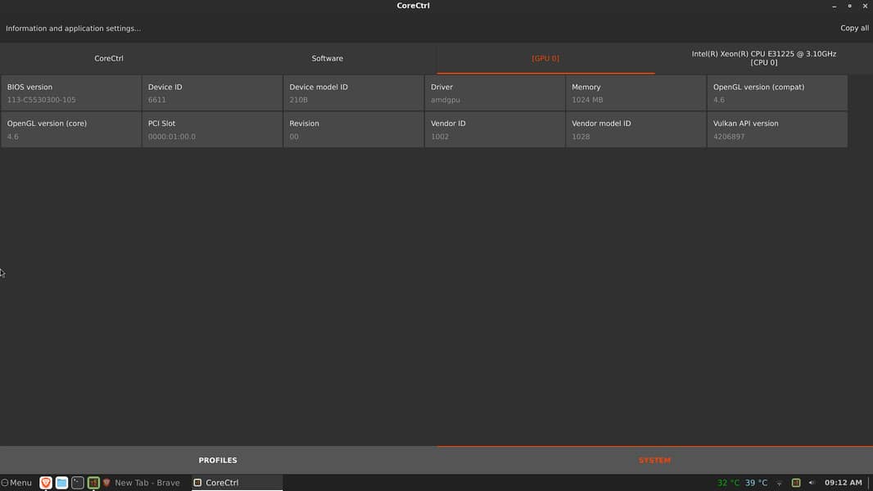Click the Copy all button
Viewport: 873px width, 491px height.
point(854,28)
